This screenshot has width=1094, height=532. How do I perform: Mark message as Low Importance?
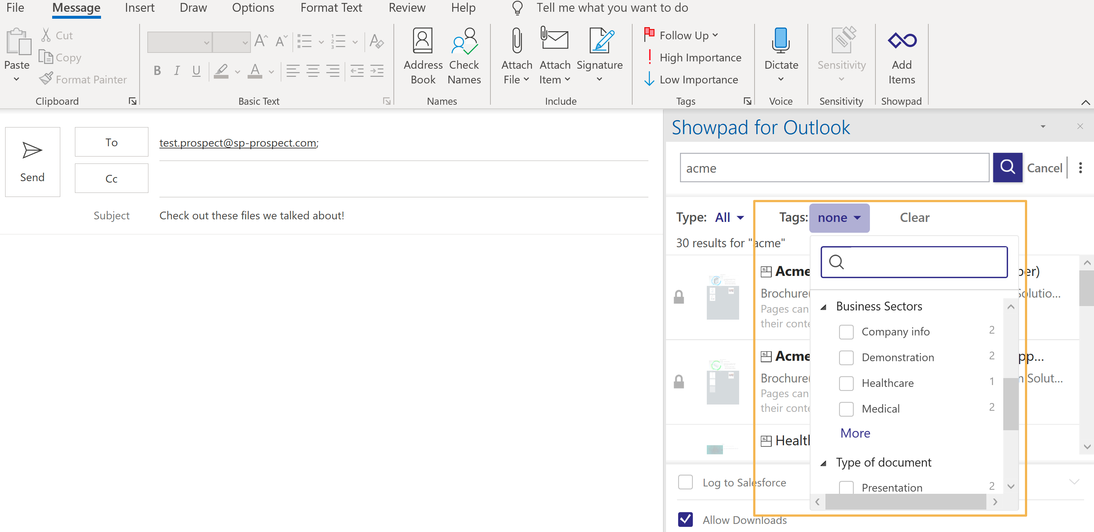(x=692, y=79)
